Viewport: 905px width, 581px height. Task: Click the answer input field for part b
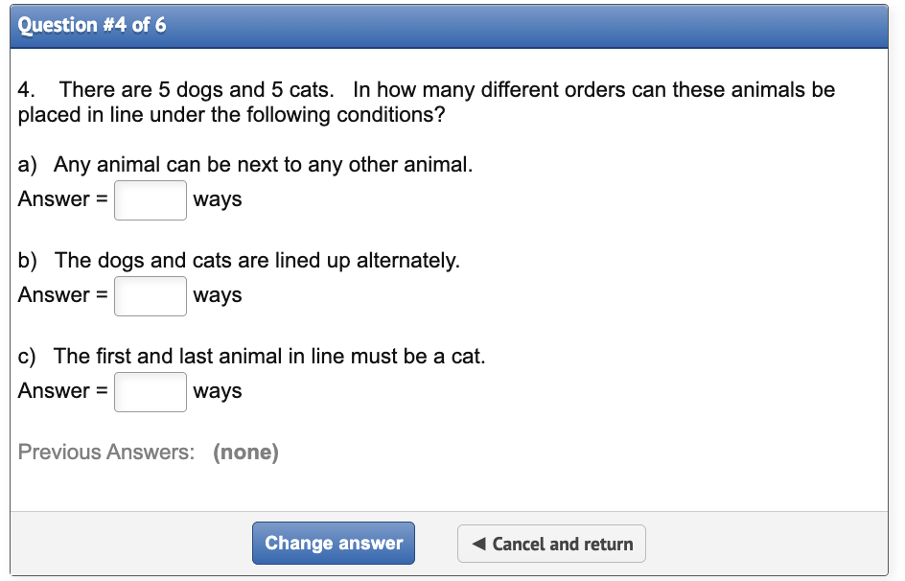(150, 295)
